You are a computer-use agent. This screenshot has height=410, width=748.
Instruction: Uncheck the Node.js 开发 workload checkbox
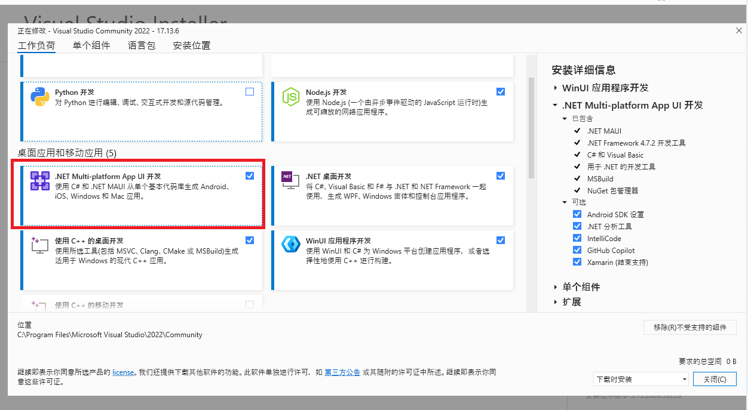501,92
